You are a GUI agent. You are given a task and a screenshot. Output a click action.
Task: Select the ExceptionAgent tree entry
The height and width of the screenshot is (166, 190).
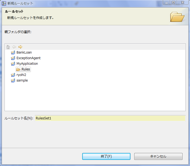29,58
